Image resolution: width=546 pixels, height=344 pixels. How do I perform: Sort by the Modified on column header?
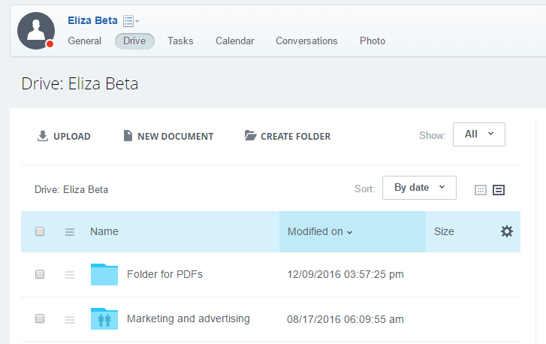pyautogui.click(x=320, y=231)
